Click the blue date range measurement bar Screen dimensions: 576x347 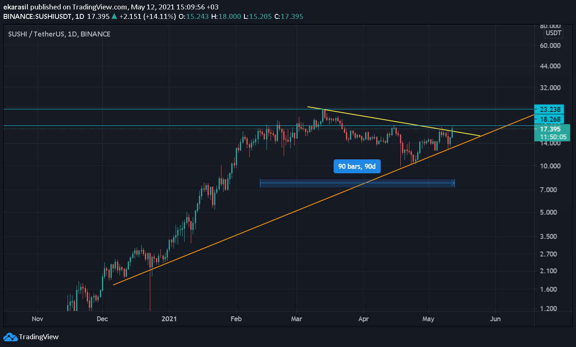tap(357, 183)
